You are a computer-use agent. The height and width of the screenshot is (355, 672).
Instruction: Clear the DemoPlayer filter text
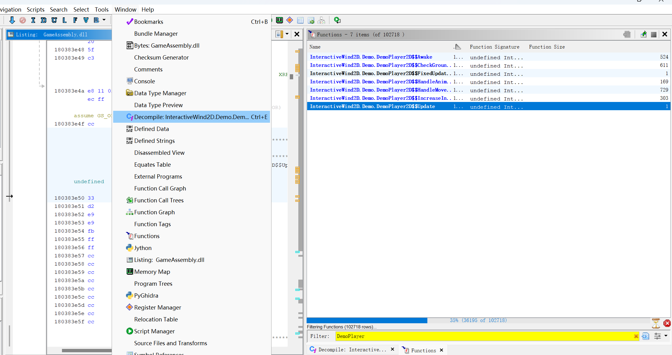[x=636, y=336]
